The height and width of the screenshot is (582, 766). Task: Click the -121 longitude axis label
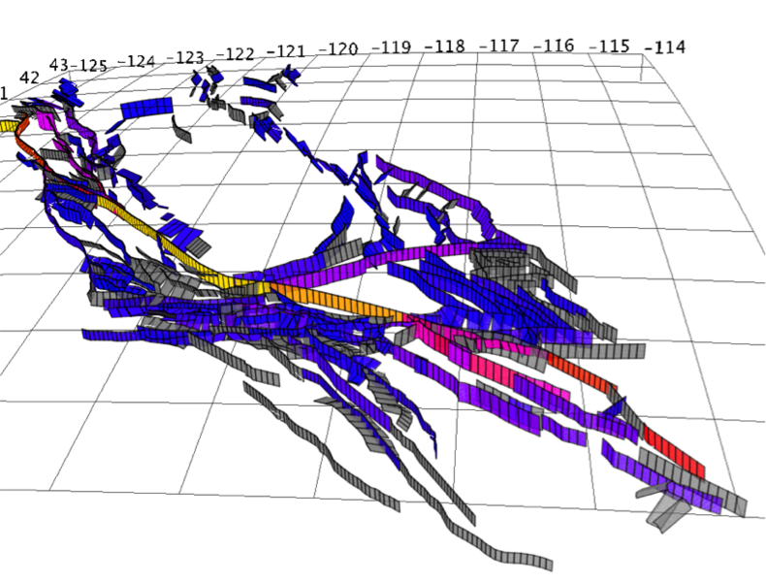286,51
